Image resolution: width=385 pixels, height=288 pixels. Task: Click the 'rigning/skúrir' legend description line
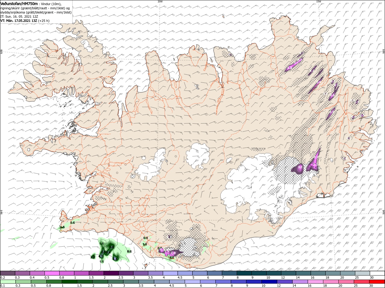[x=35, y=8]
